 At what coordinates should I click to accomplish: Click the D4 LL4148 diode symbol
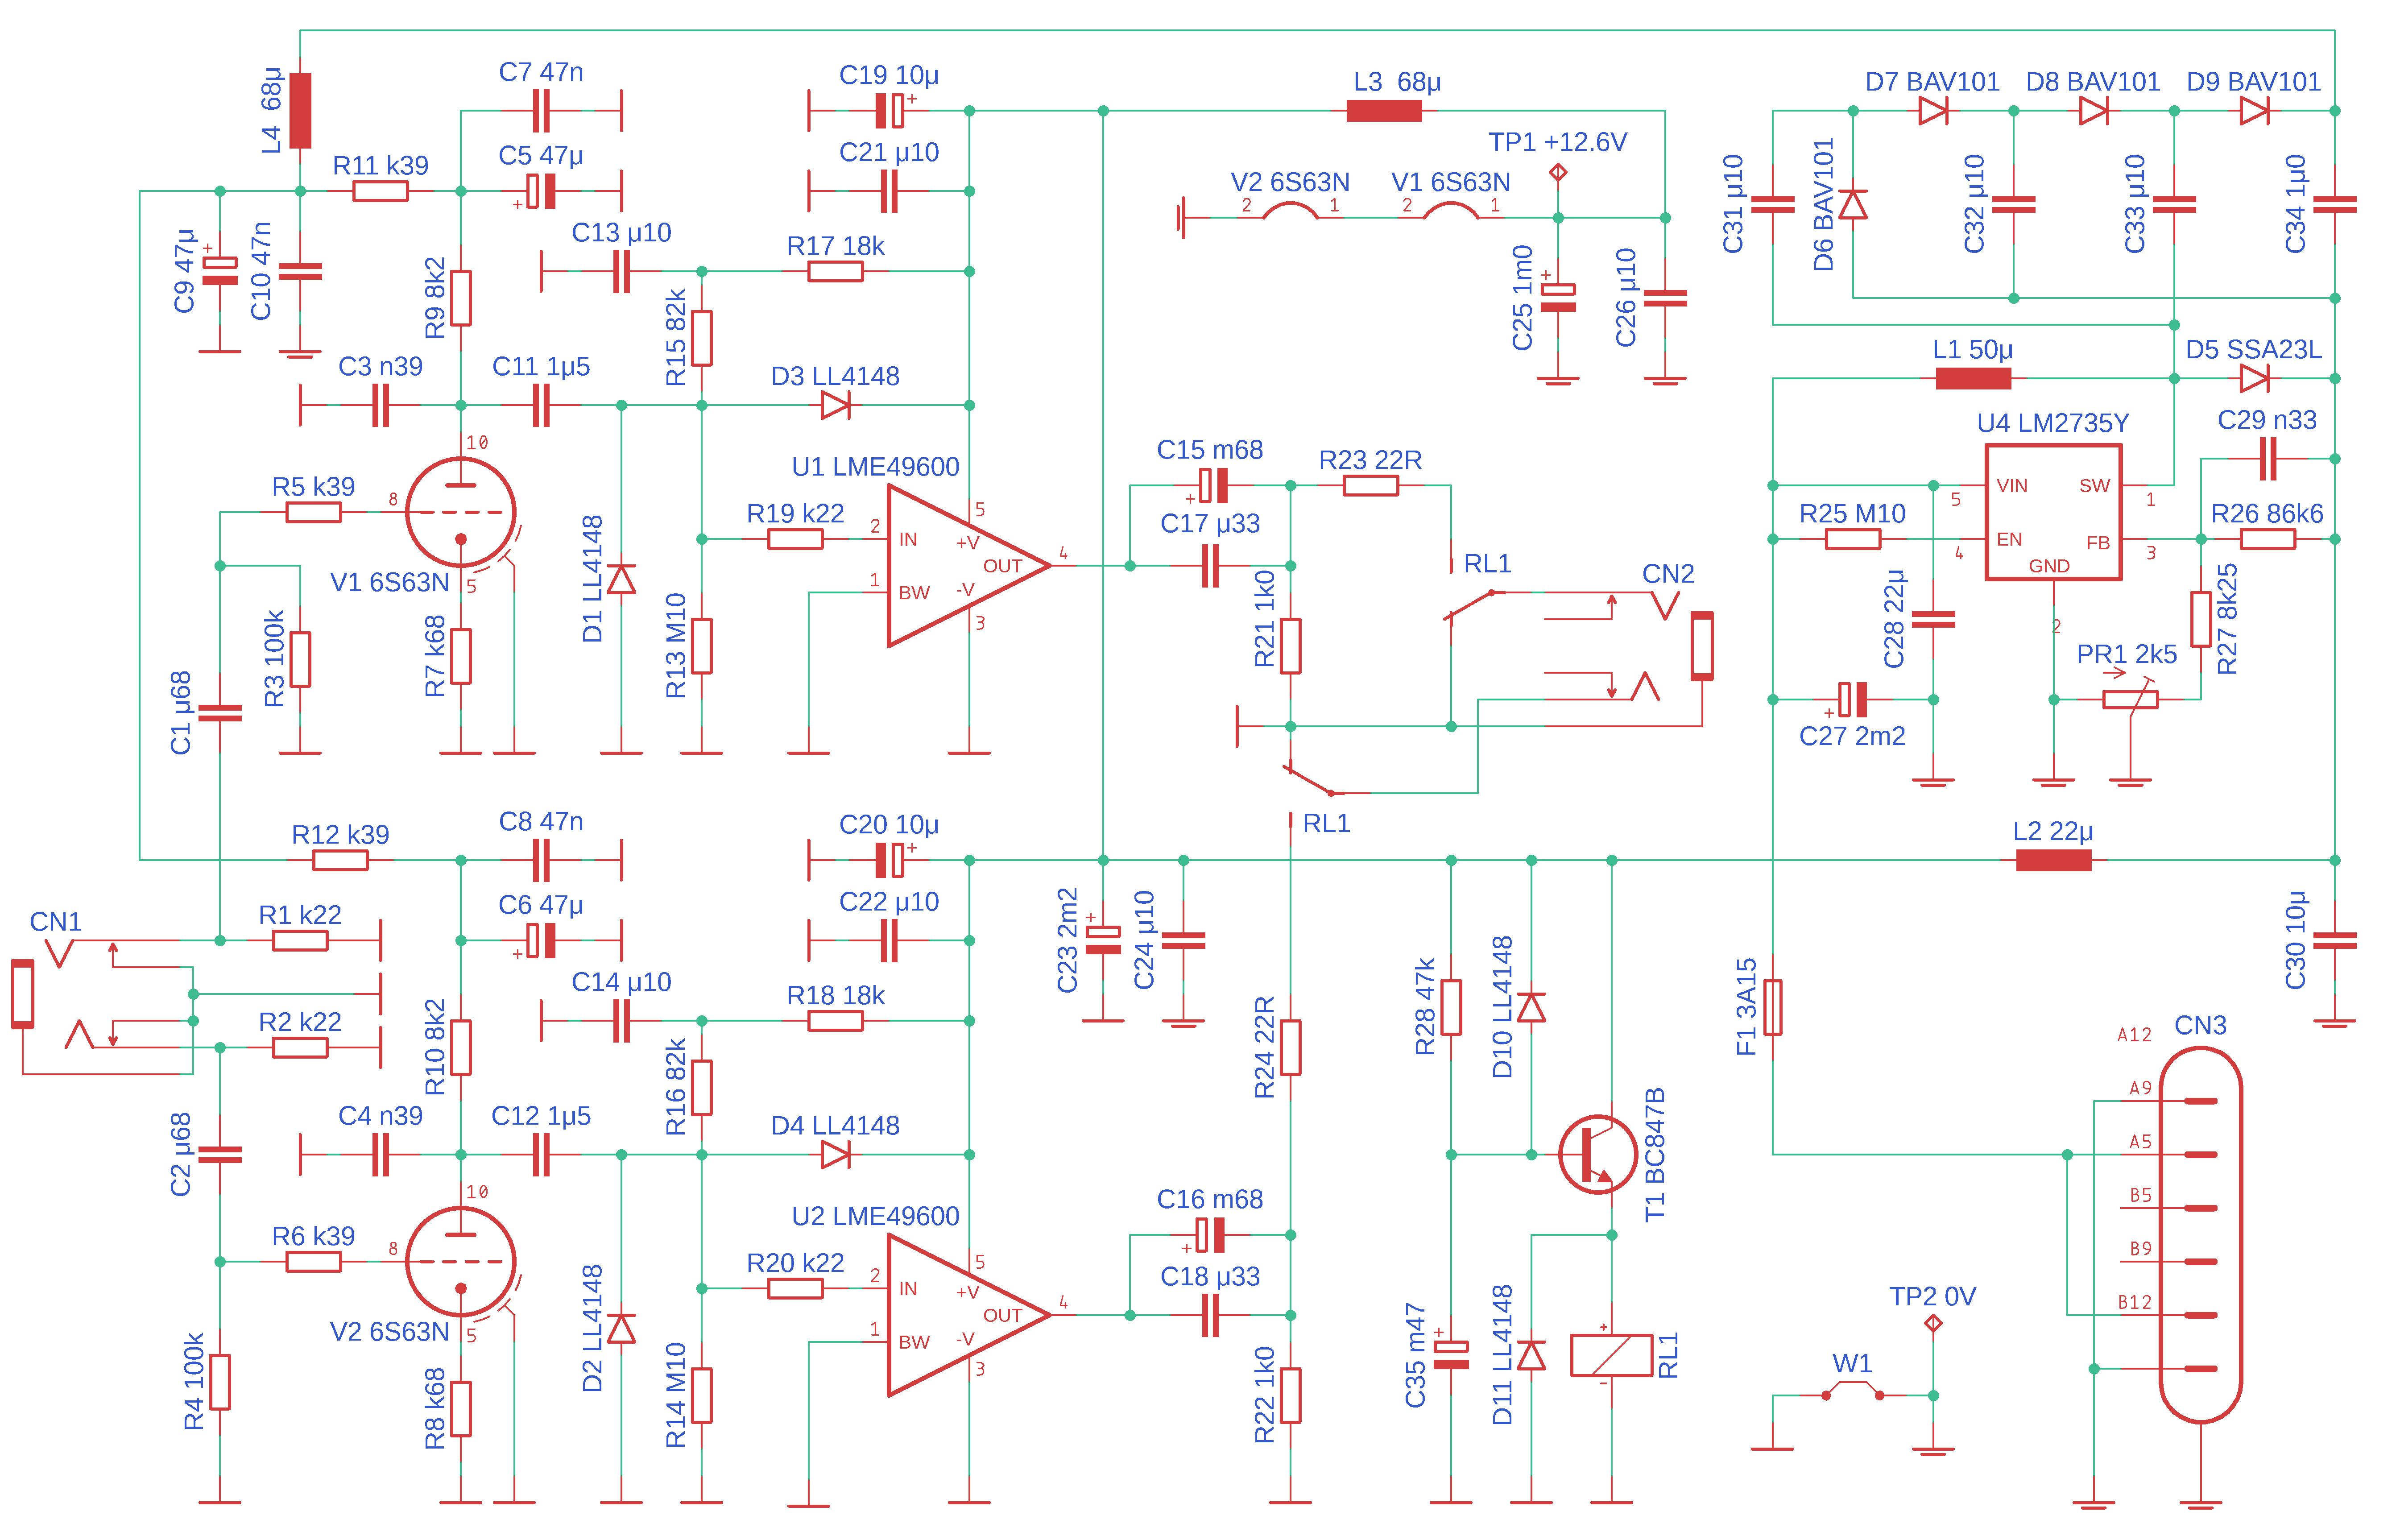(x=836, y=1155)
